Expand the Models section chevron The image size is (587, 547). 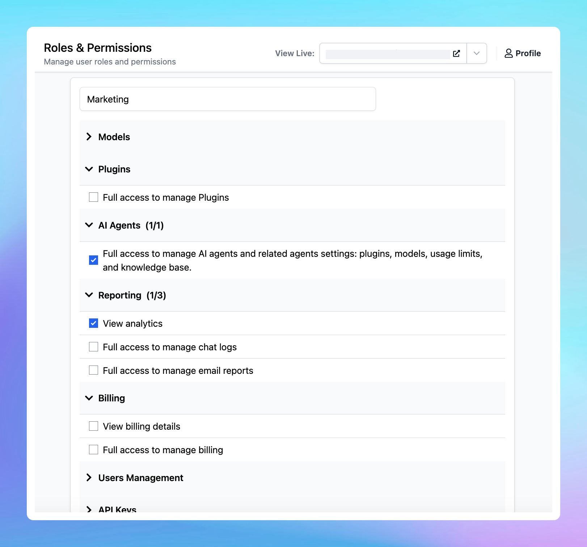pos(89,137)
